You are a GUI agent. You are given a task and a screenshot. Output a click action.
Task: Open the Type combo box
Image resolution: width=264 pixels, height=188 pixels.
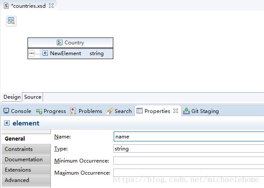[x=189, y=149]
